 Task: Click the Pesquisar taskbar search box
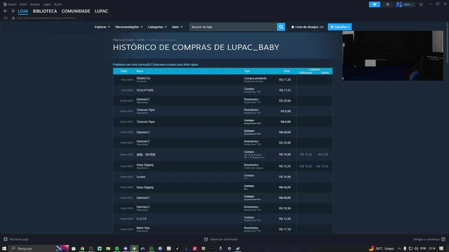(x=39, y=248)
